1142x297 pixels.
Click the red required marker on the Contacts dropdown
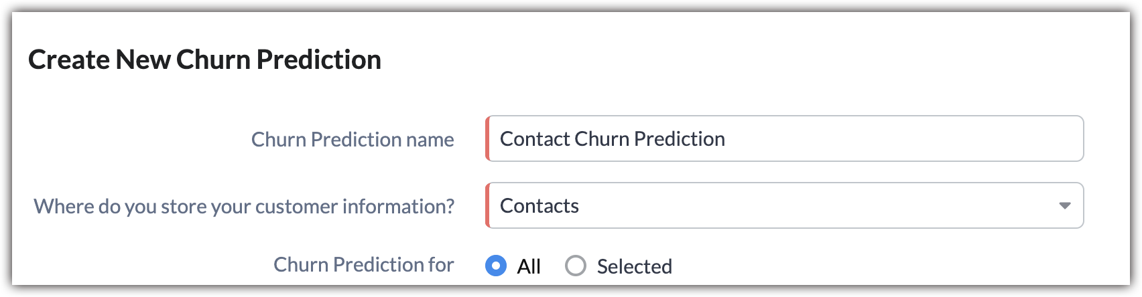(487, 205)
